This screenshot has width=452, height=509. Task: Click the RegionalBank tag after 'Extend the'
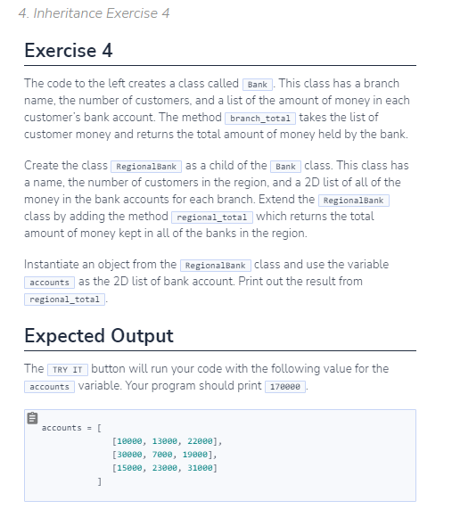(x=354, y=201)
